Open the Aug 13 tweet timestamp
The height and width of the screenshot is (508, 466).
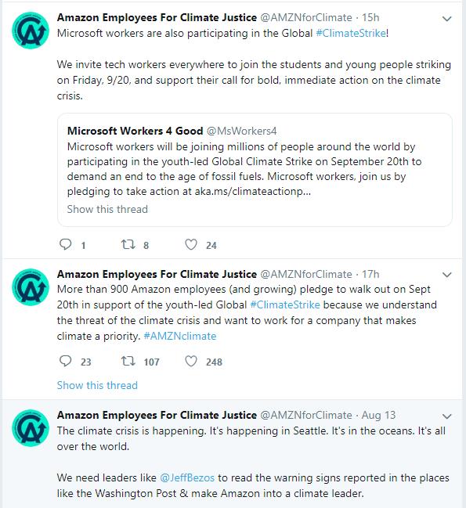[378, 415]
